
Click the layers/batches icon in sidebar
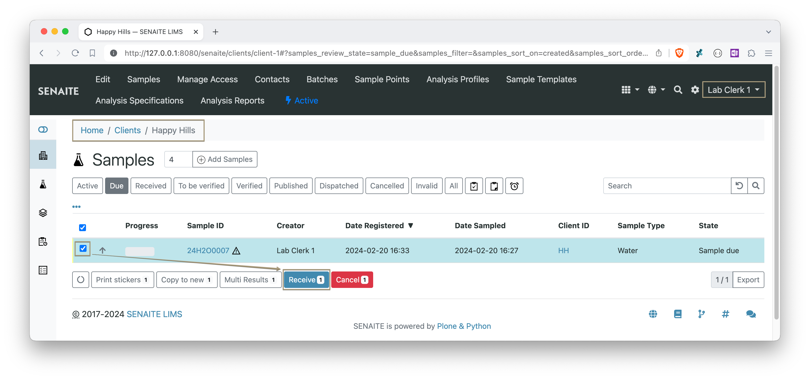pos(43,213)
